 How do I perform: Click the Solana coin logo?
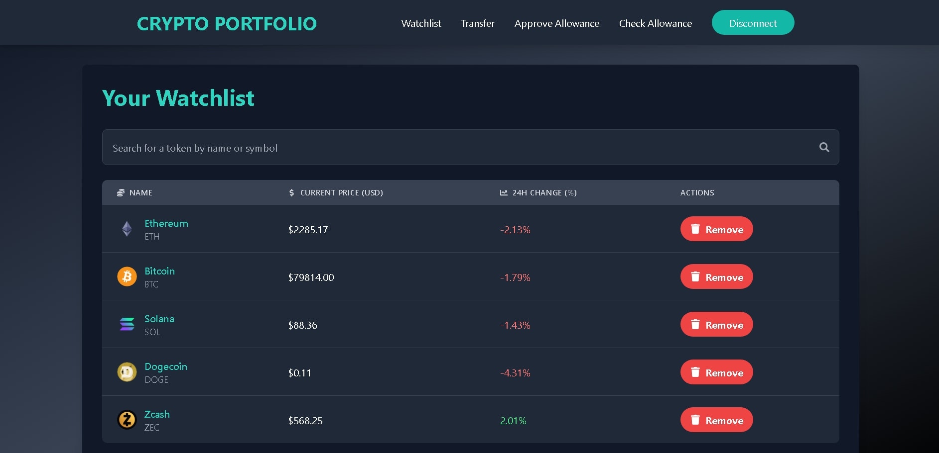[x=127, y=324]
